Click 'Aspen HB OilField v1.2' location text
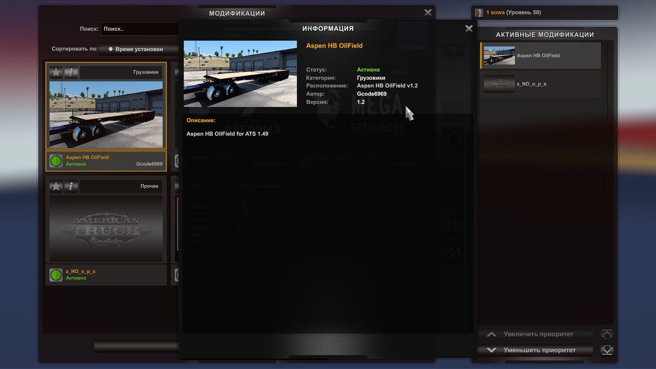 (x=387, y=86)
